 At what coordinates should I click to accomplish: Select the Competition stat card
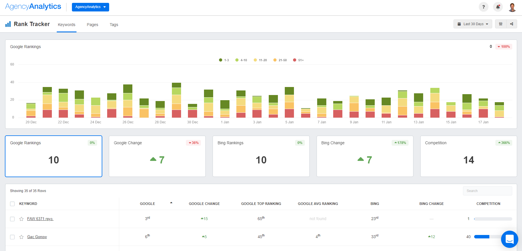click(468, 156)
